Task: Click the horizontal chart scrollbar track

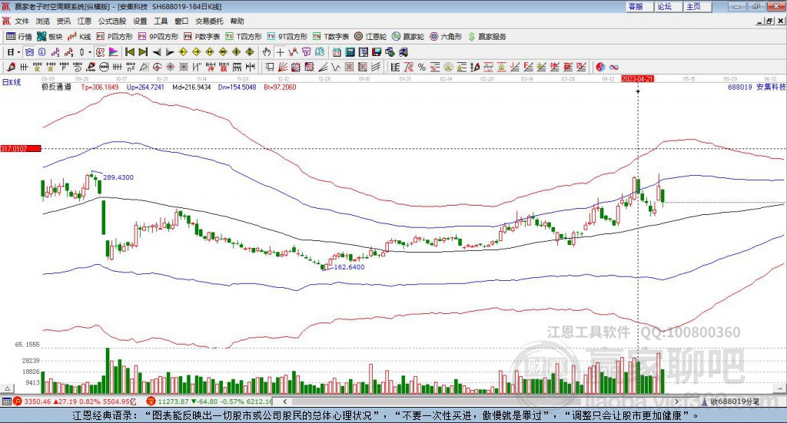Action: tap(480, 402)
